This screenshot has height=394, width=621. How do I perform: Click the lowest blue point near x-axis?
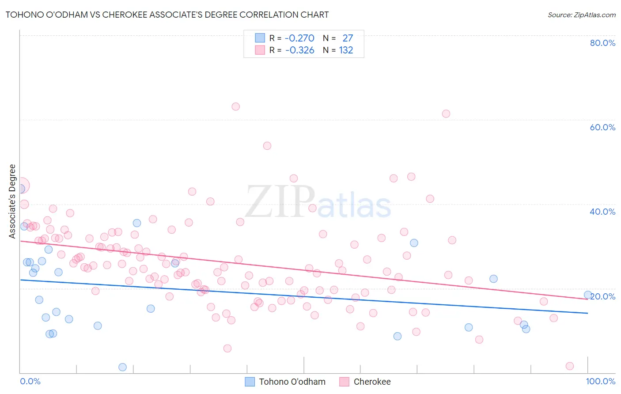coord(123,367)
